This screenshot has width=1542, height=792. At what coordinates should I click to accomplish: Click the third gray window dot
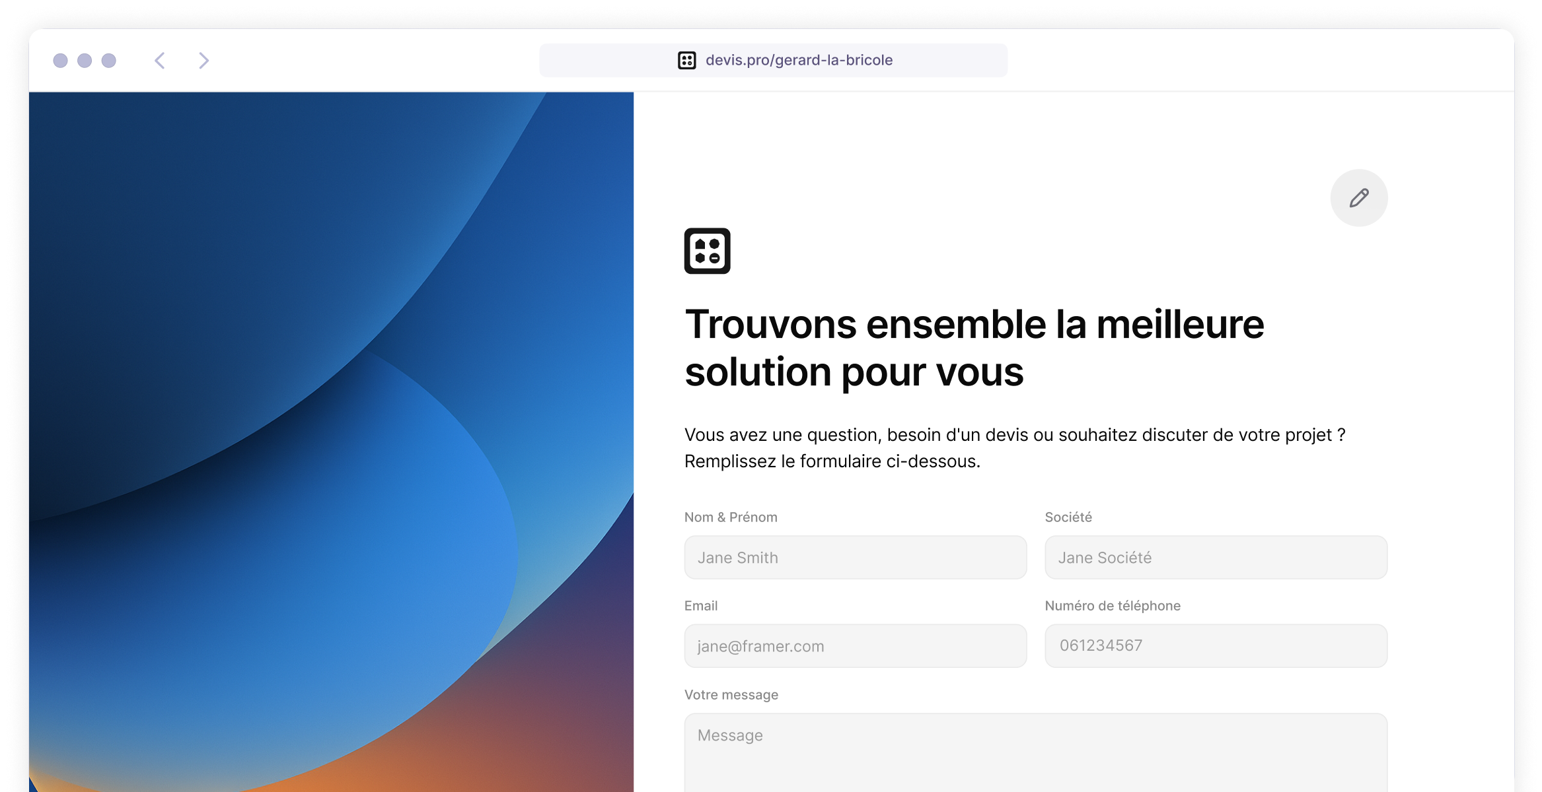pos(109,61)
